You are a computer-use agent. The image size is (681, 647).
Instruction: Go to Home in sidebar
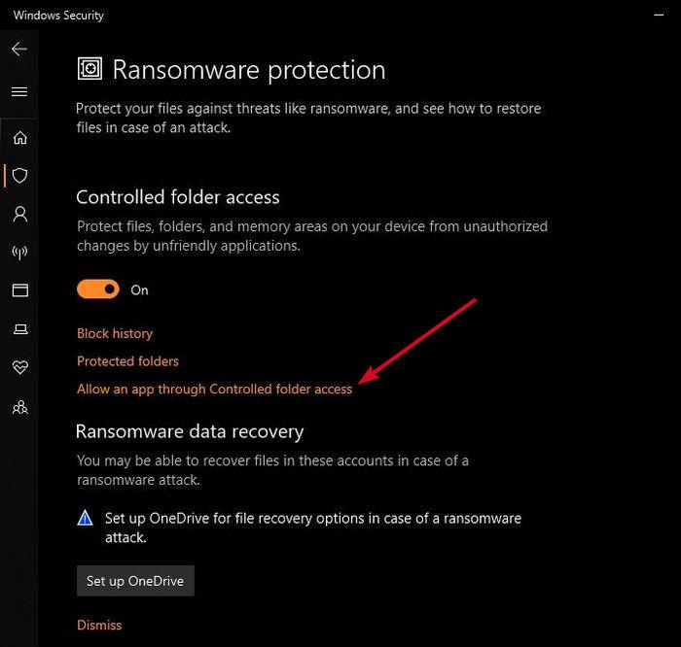[19, 138]
